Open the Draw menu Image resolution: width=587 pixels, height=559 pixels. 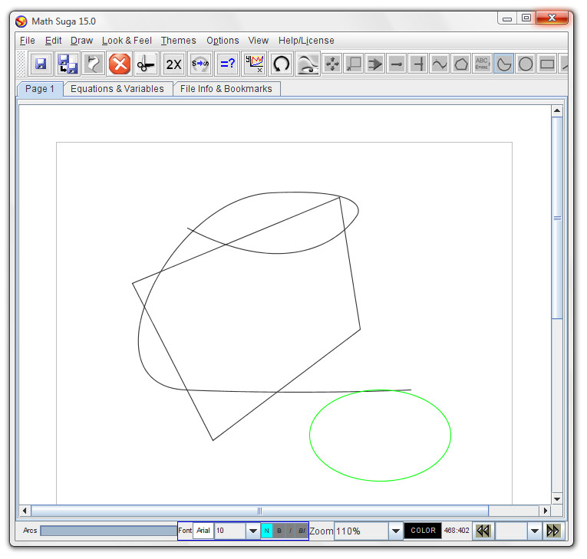pyautogui.click(x=81, y=41)
